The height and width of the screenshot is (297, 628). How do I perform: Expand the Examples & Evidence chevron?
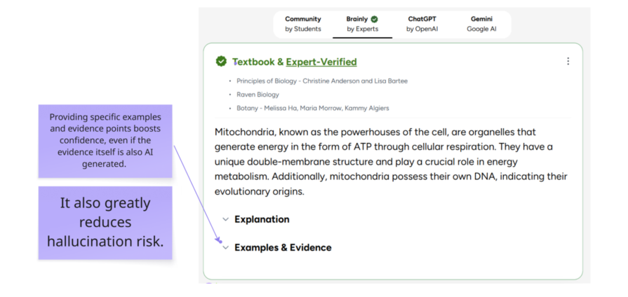[x=225, y=248]
